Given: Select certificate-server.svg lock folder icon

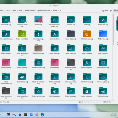Looking at the screenshot, I should click(22, 19).
